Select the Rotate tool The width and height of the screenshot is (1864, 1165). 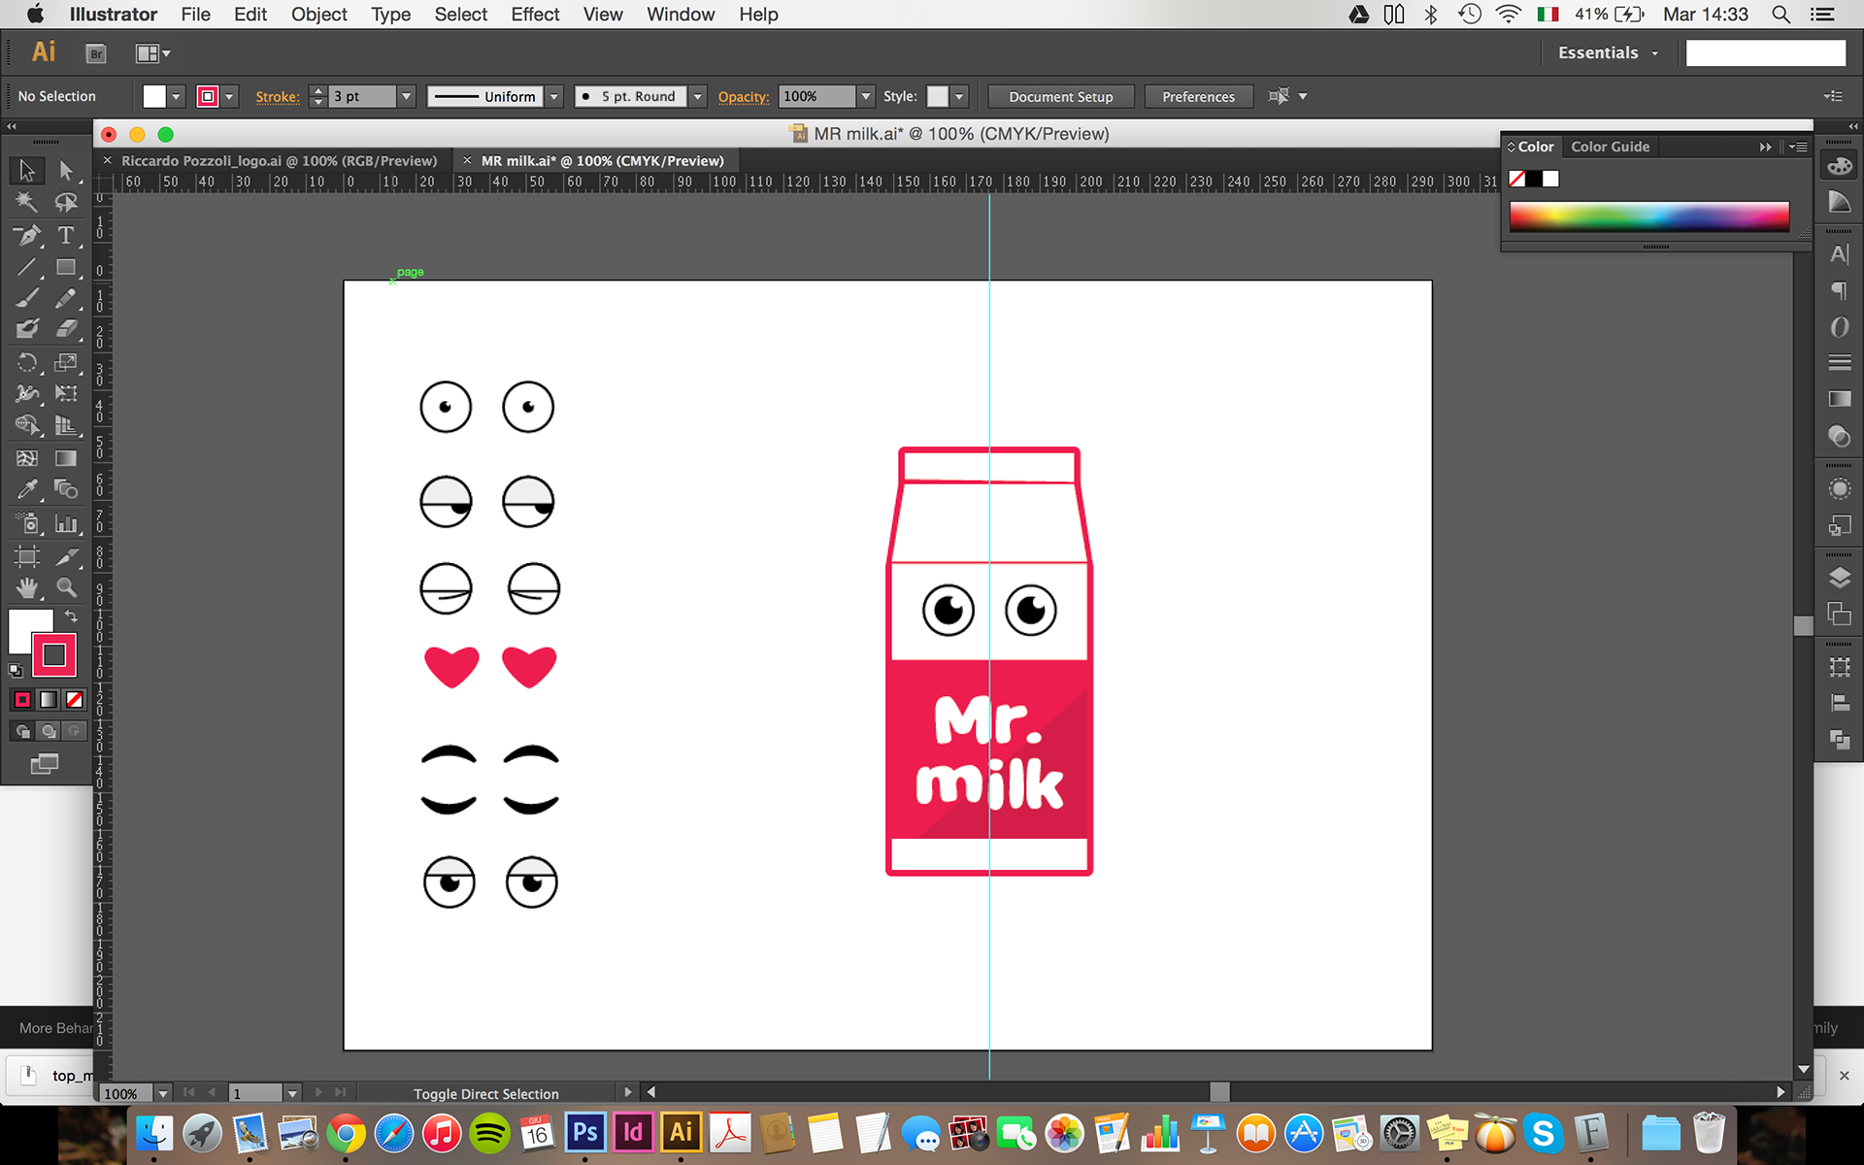27,362
